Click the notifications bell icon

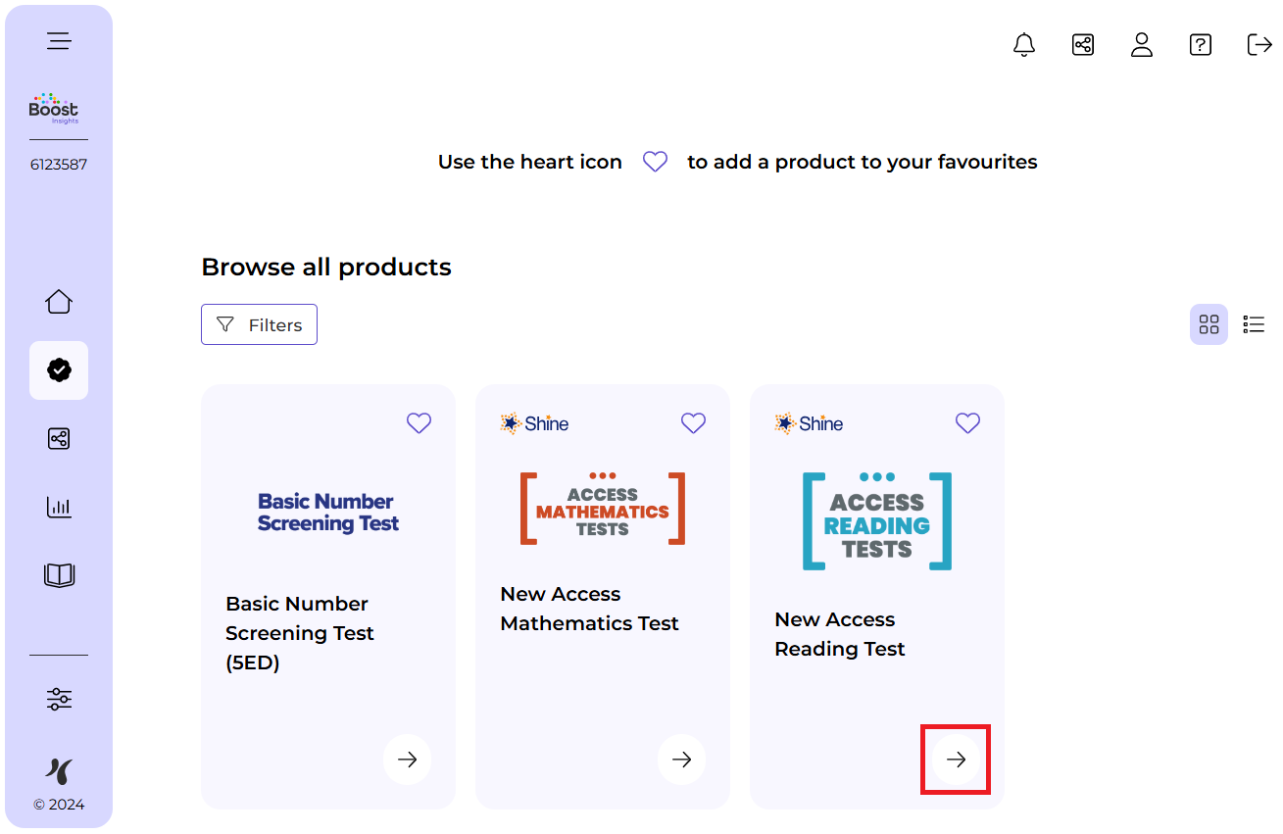tap(1024, 44)
